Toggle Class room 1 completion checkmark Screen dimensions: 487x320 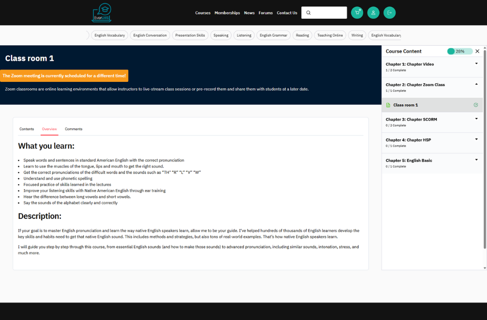point(476,105)
